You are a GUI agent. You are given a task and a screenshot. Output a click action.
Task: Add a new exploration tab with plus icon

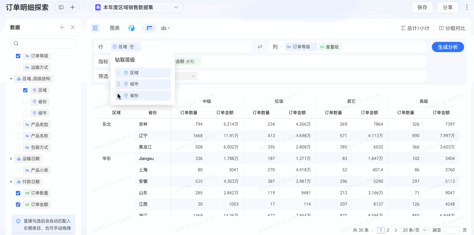72,8
